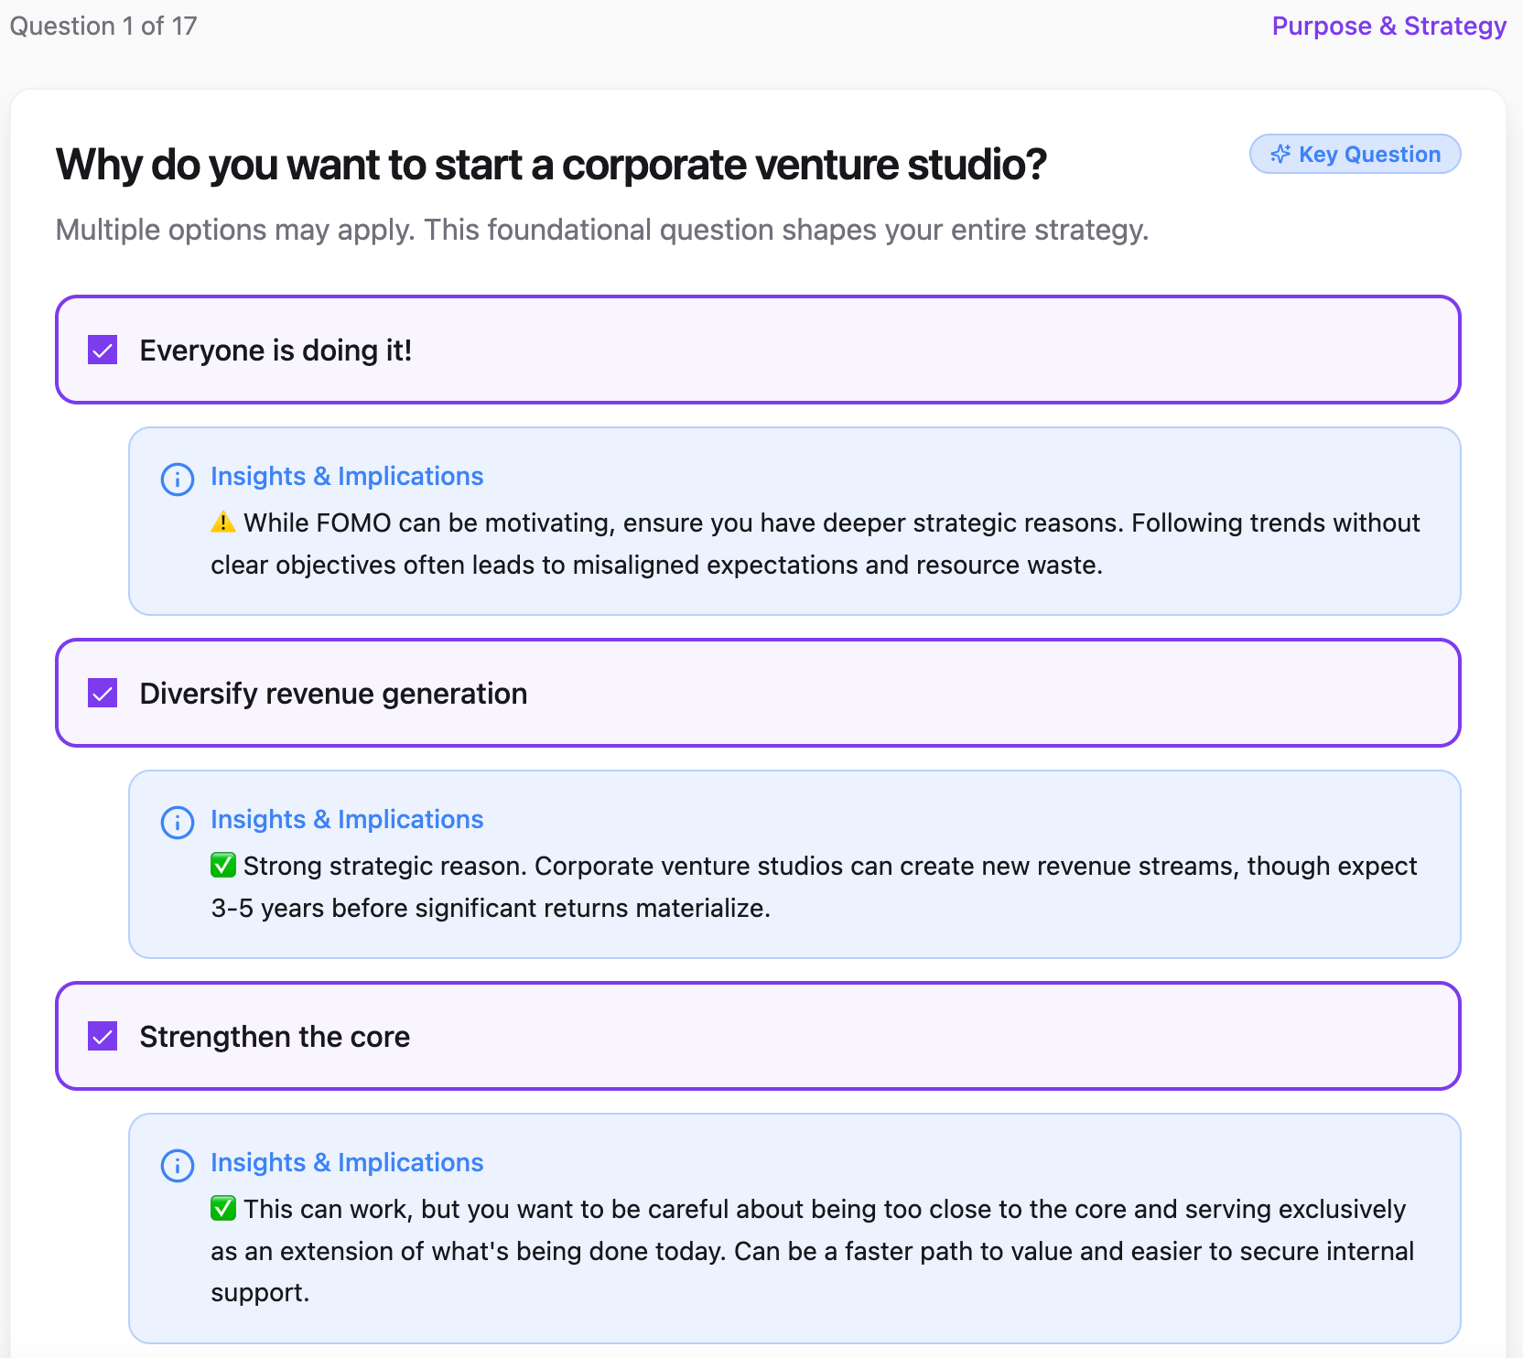
Task: Click the "Why do you want to start" heading
Action: pos(551,165)
